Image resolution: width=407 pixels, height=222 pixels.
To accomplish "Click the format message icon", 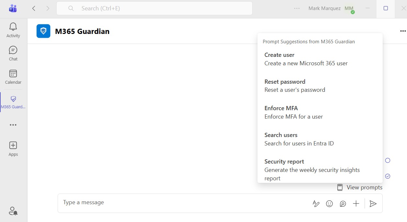I will (x=316, y=204).
